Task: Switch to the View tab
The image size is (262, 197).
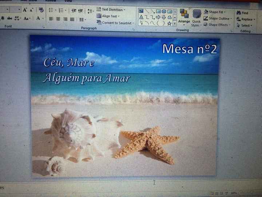Action: click(x=68, y=1)
